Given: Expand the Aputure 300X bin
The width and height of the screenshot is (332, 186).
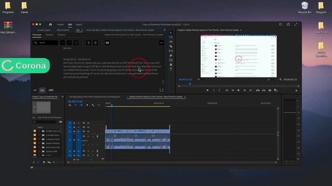Looking at the screenshot, I should [39, 151].
